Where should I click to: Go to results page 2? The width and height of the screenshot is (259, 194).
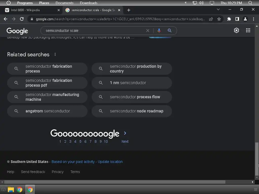pyautogui.click(x=65, y=141)
